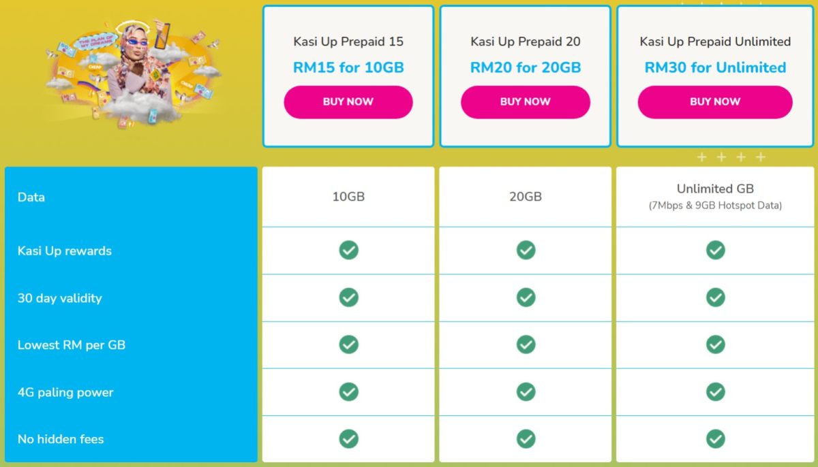Click No hidden fees checkmark, 10GB plan
The height and width of the screenshot is (467, 818).
348,438
